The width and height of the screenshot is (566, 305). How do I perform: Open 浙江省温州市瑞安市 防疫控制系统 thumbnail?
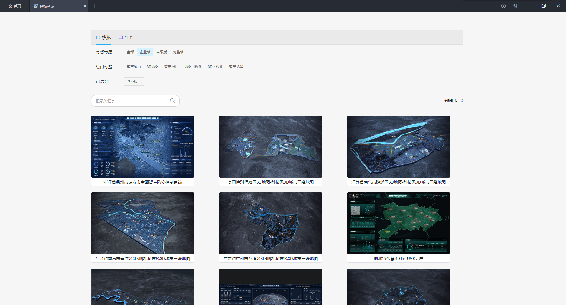(x=143, y=147)
